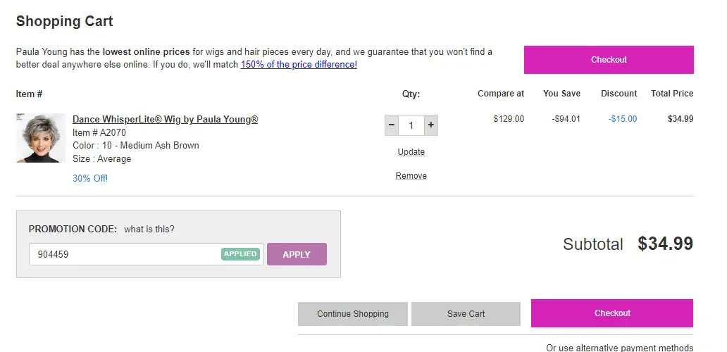Image resolution: width=727 pixels, height=352 pixels.
Task: Click the quantity number field
Action: 411,126
